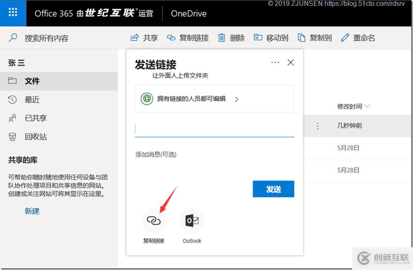Click the search magnifier icon
The image size is (413, 270).
(13, 38)
